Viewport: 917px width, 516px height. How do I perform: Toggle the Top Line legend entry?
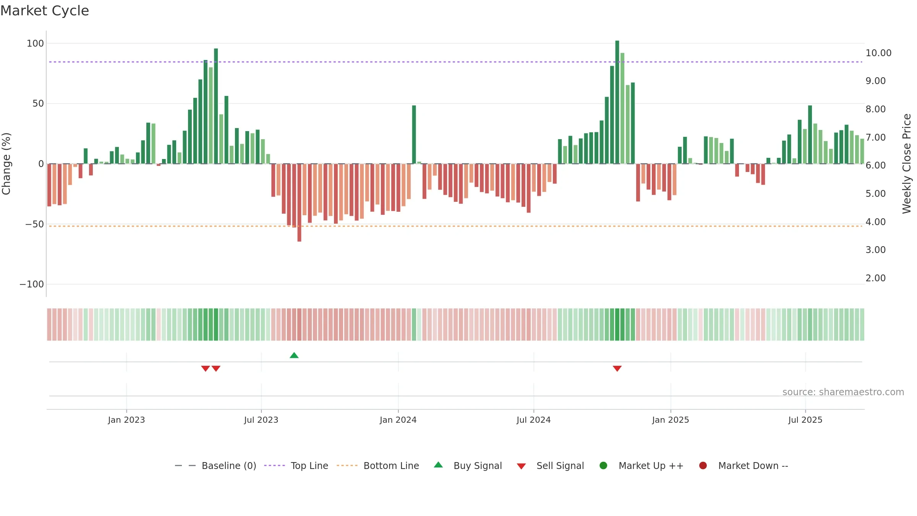(296, 466)
